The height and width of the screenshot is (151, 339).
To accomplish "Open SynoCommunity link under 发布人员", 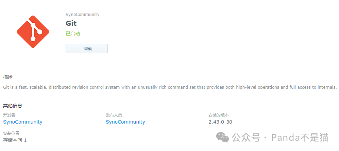I will 125,122.
